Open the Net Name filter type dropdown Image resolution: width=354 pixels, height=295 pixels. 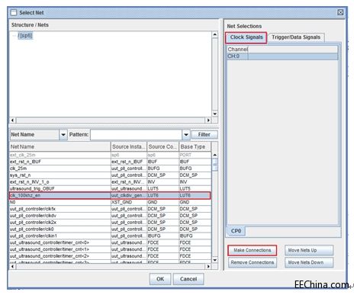63,134
